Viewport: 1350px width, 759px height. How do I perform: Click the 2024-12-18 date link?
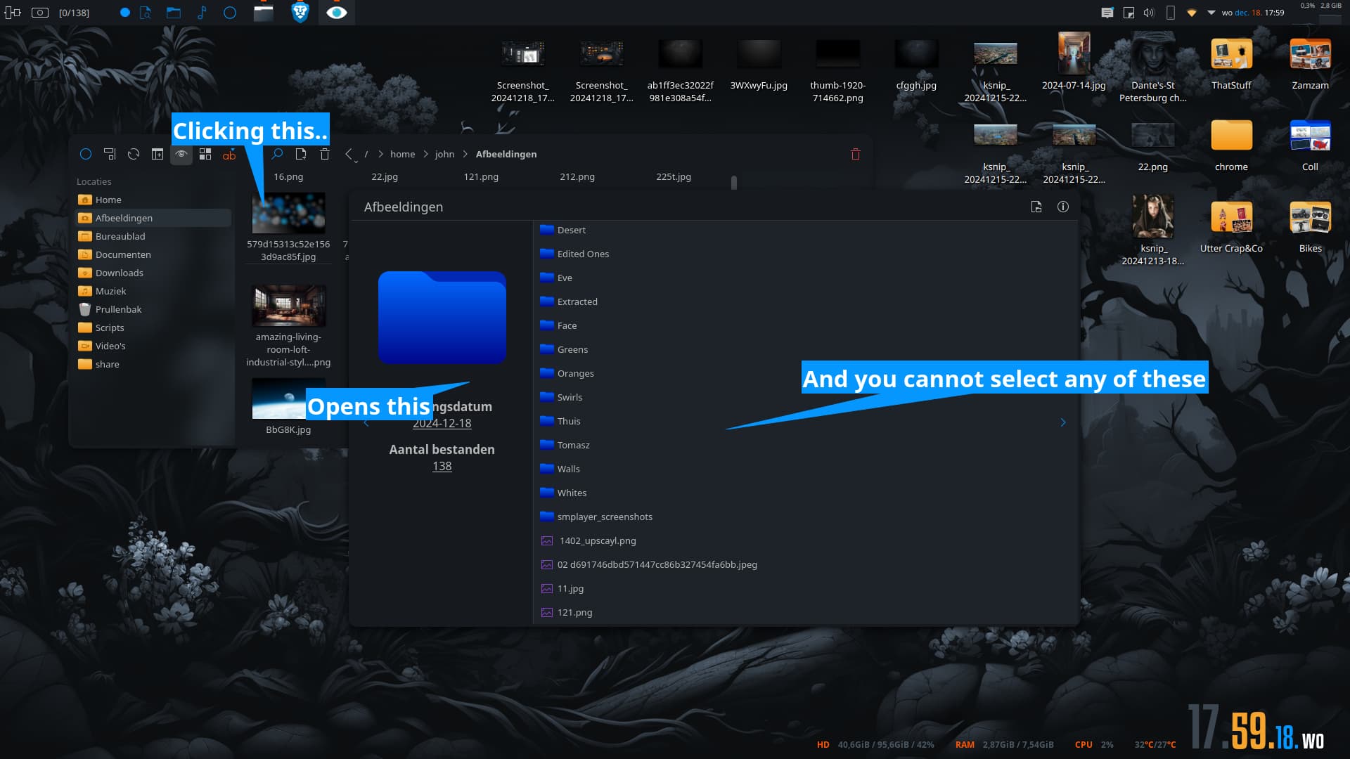pyautogui.click(x=442, y=423)
